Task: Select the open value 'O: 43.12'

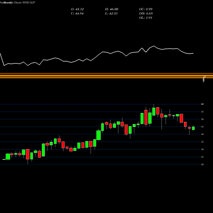Action: coord(77,9)
